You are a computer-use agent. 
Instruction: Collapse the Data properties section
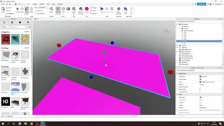coord(177,94)
